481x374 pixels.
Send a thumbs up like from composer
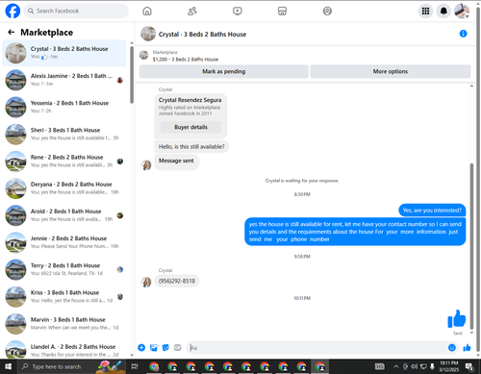point(467,348)
